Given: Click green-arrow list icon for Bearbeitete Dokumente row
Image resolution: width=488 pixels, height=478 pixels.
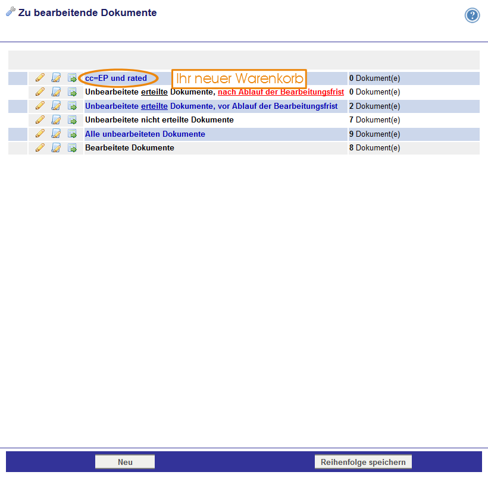Looking at the screenshot, I should tap(72, 147).
